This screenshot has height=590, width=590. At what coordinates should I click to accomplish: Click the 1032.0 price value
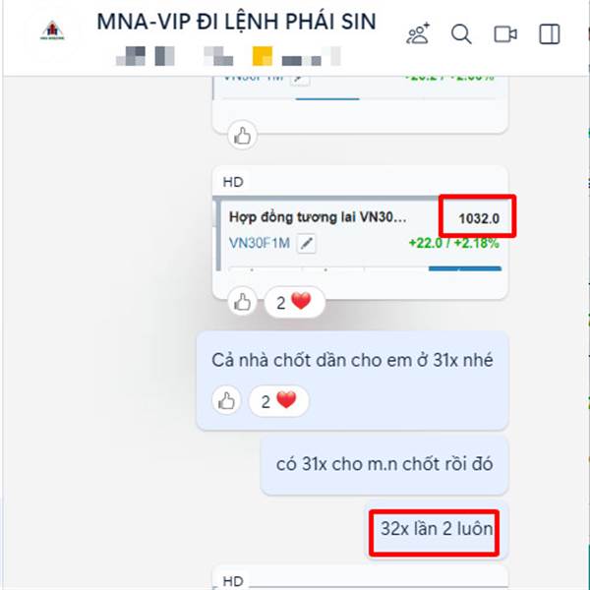[x=479, y=218]
